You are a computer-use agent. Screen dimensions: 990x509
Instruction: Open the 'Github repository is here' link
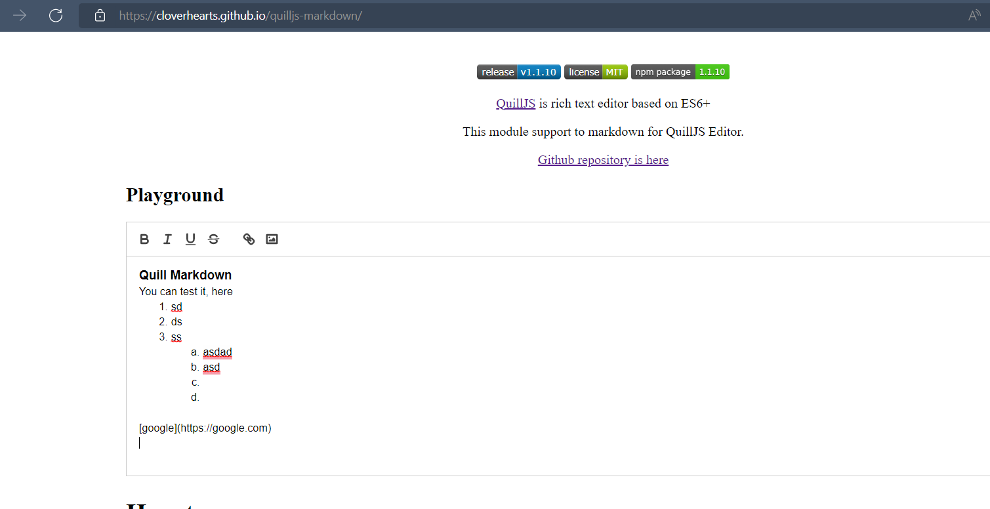click(x=603, y=160)
